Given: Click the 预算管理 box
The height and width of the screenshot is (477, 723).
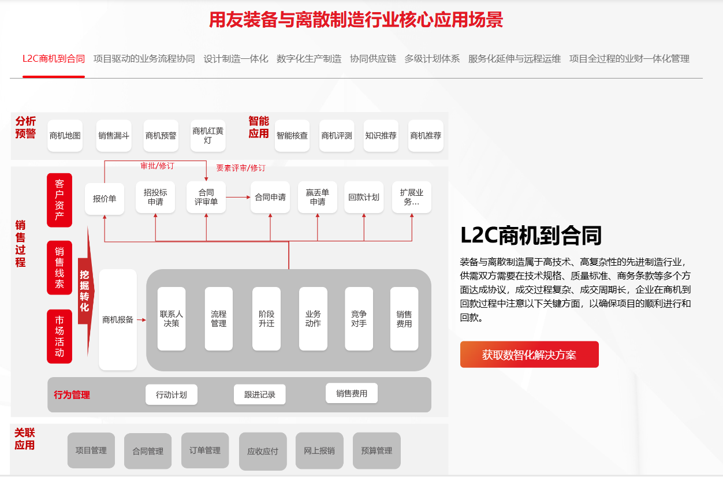Looking at the screenshot, I should 377,450.
